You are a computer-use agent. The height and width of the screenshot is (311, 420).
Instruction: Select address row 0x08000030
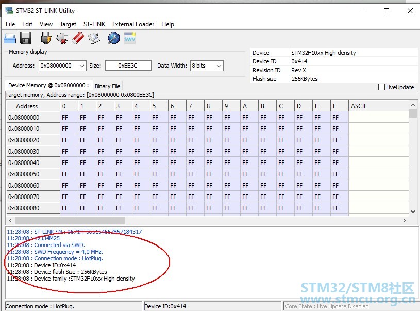coord(33,152)
